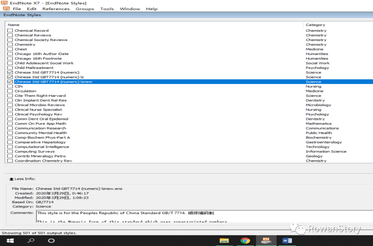Select Computational Intelligence style name
Screen dimensions: 373x246
(x=42, y=147)
